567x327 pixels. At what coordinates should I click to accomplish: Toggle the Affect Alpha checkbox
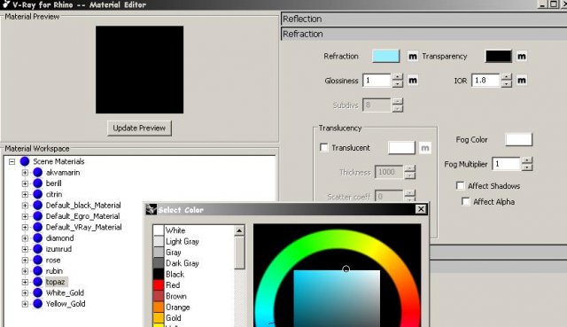pyautogui.click(x=466, y=201)
